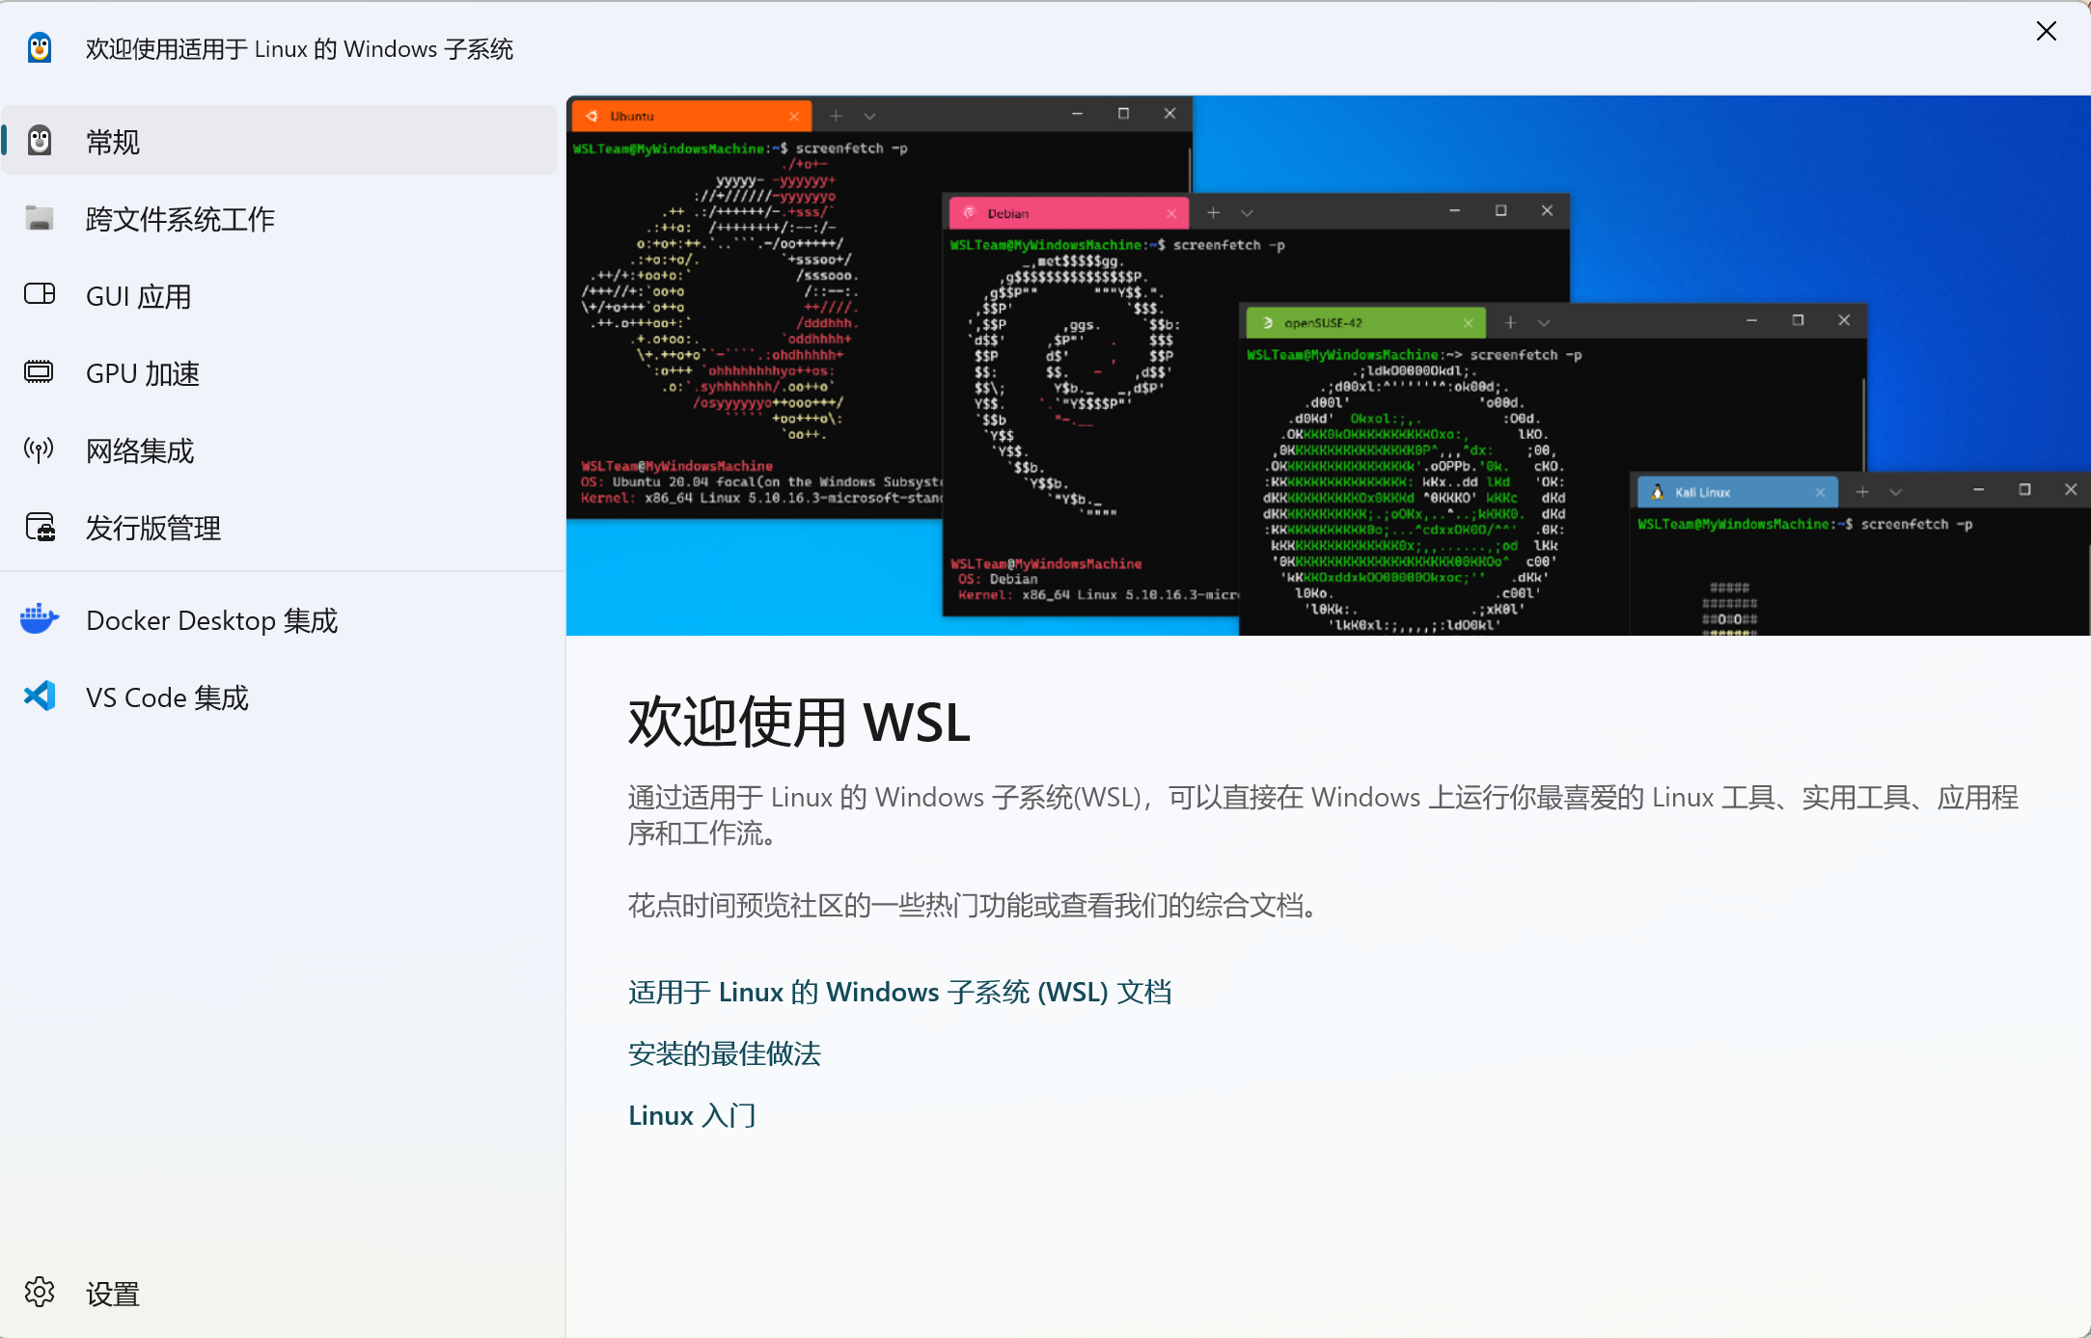This screenshot has width=2091, height=1338.
Task: Go to Docker Desktop 集成 page
Action: 212,620
